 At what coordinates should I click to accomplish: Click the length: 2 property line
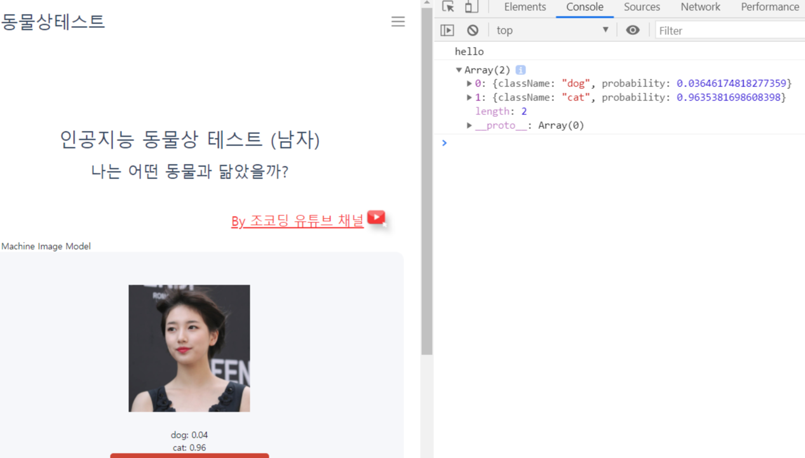(501, 111)
